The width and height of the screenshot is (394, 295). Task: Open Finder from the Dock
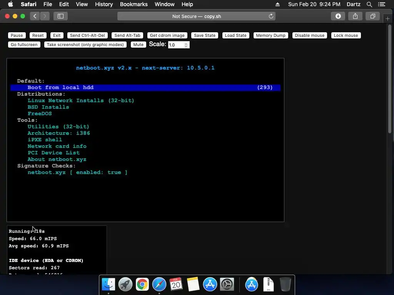(108, 285)
